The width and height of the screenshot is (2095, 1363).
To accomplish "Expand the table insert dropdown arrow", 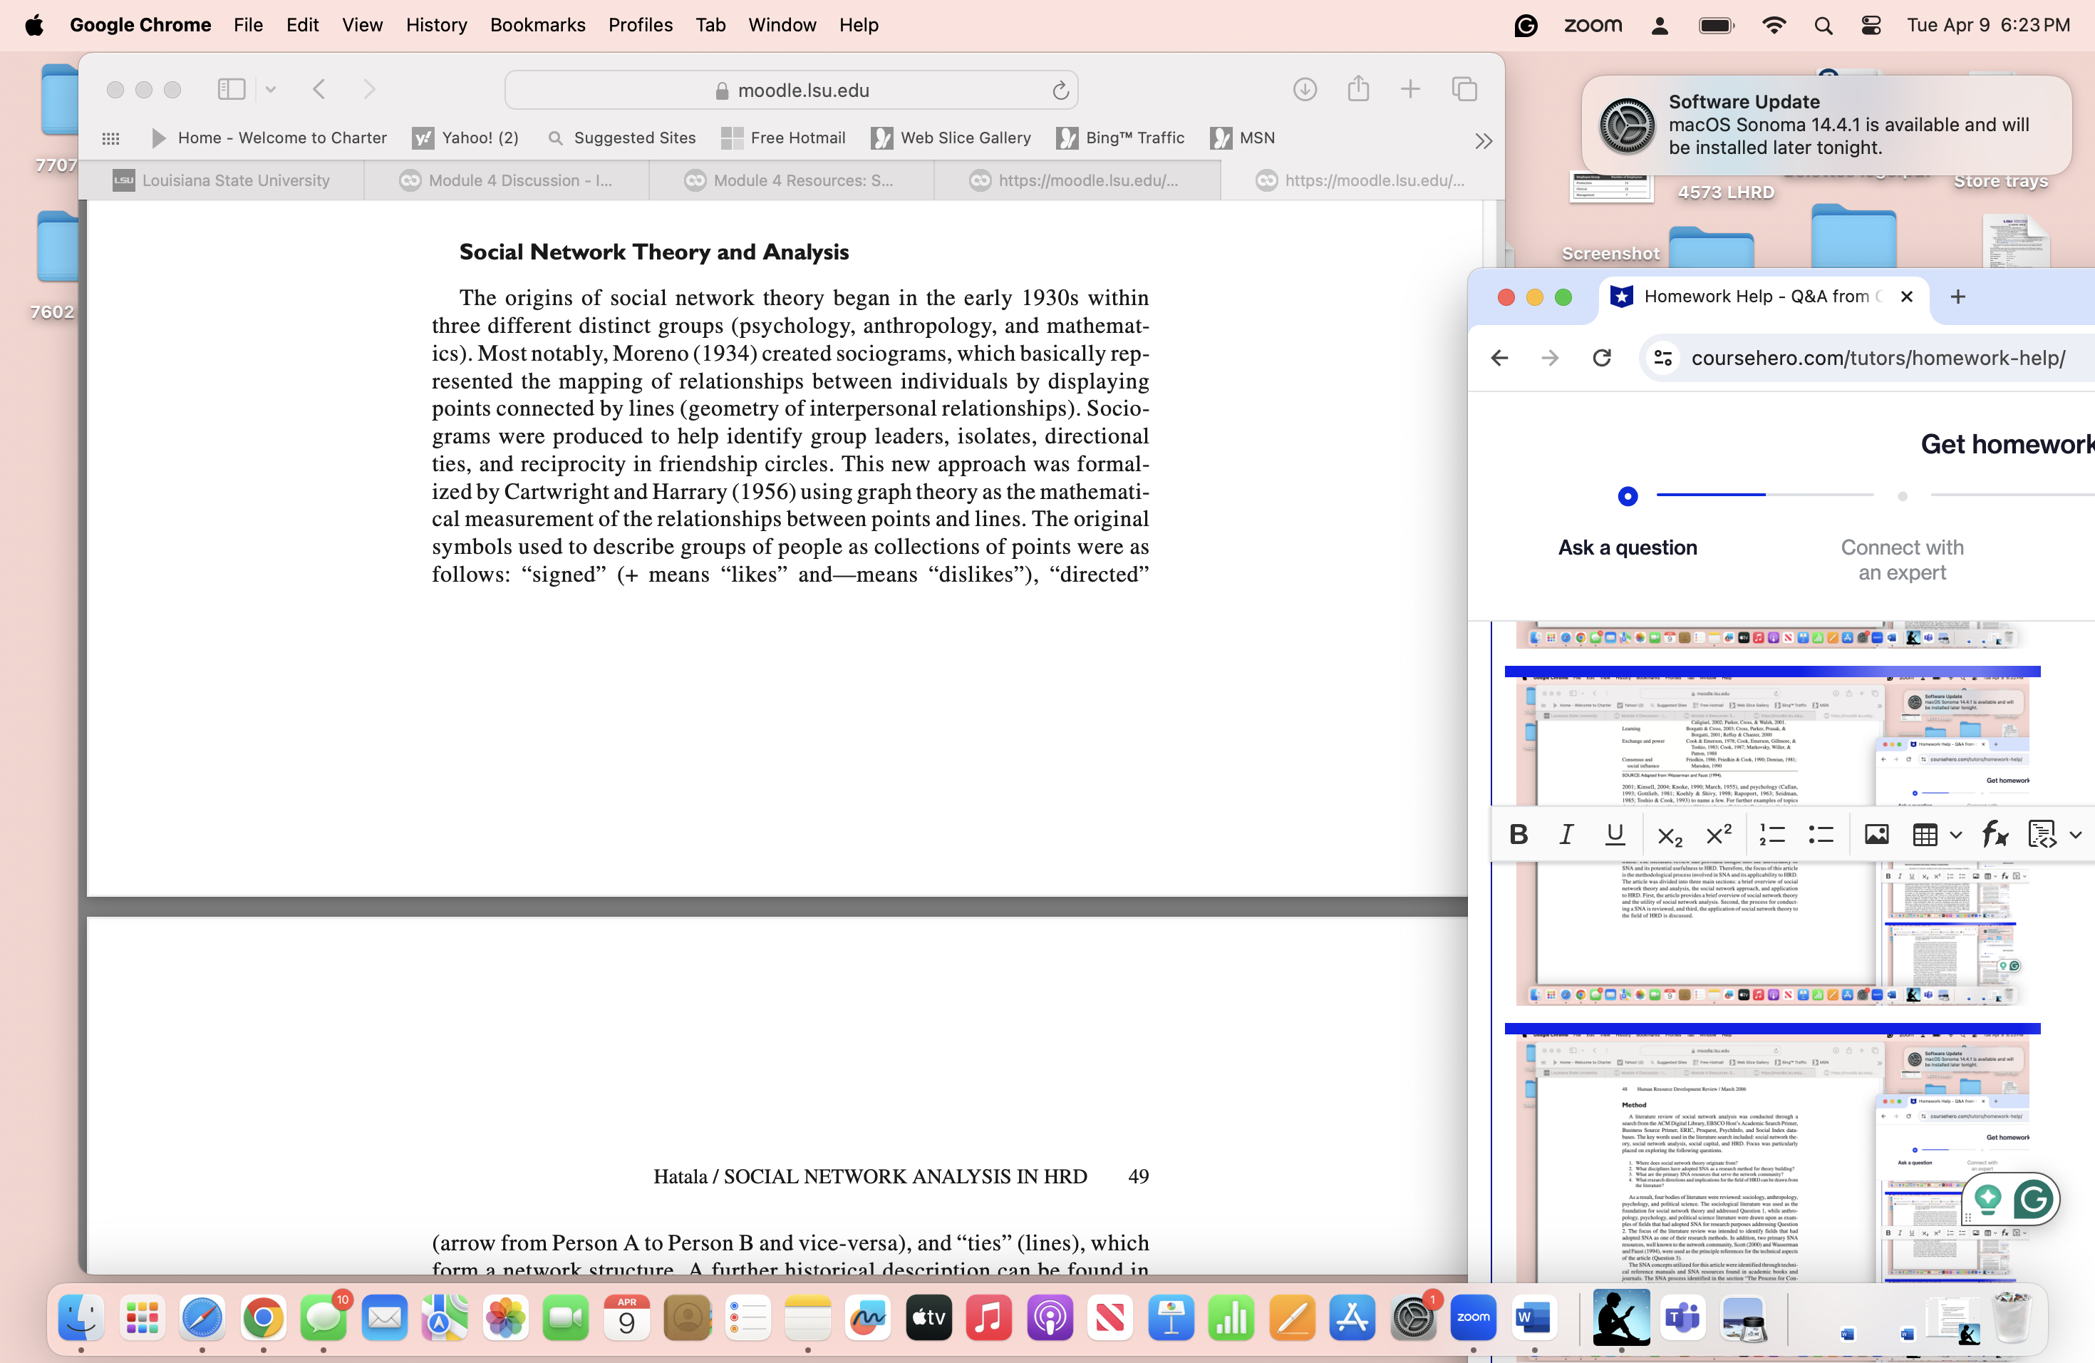I will click(1956, 835).
